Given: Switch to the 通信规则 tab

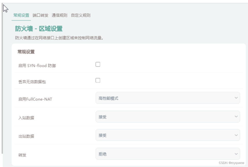Looking at the screenshot, I should [59, 15].
